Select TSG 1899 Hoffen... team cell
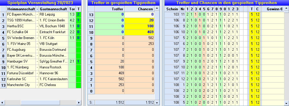The width and height of the screenshot is (289, 106). coord(21,20)
